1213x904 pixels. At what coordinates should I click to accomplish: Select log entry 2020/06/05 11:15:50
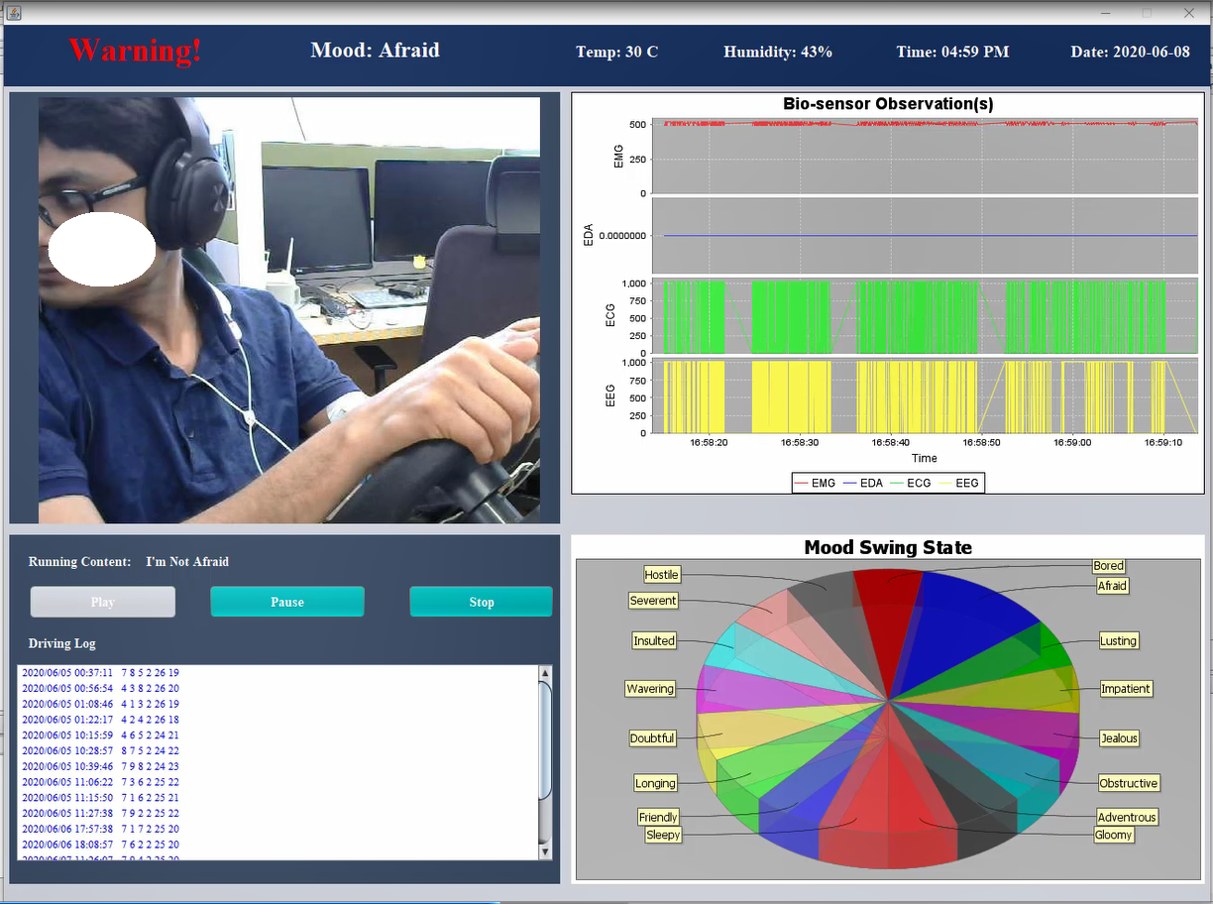100,798
